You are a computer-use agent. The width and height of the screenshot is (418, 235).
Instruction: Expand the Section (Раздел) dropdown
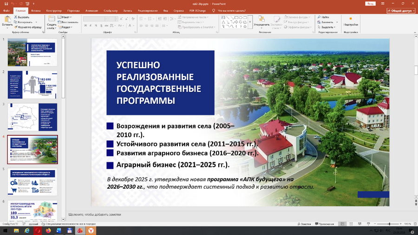(x=66, y=27)
